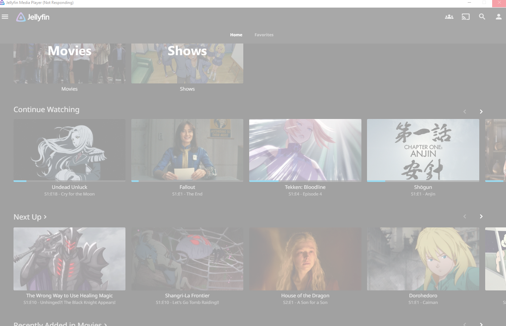Open the user profile icon
This screenshot has height=326, width=506.
498,17
